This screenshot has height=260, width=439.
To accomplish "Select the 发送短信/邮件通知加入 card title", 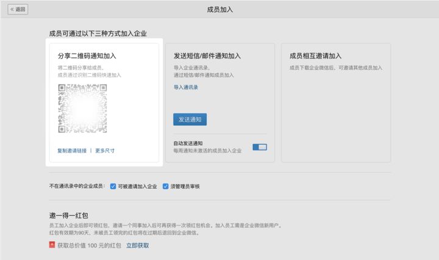I will [x=207, y=56].
